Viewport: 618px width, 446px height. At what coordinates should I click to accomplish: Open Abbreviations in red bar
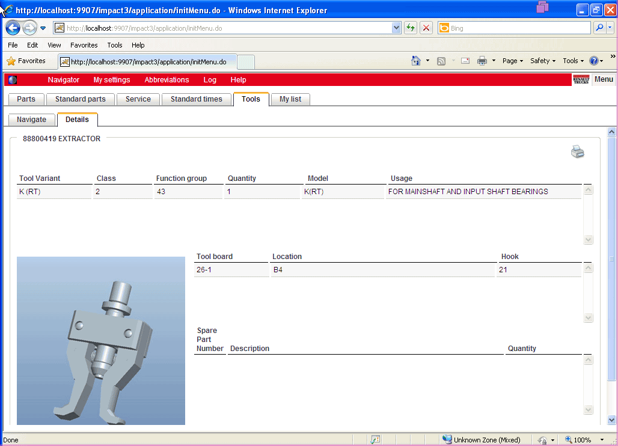[x=167, y=80]
